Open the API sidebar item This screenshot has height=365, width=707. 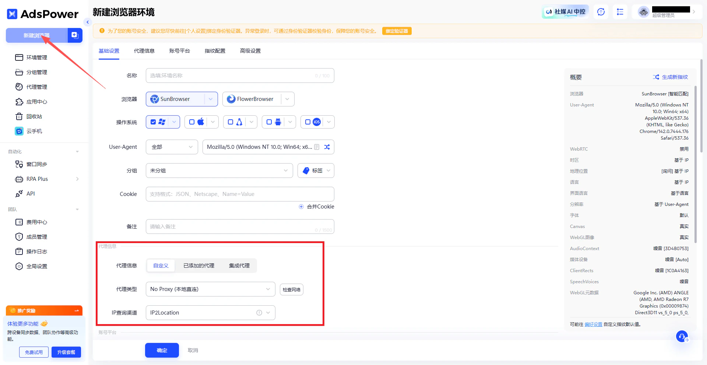(x=25, y=194)
